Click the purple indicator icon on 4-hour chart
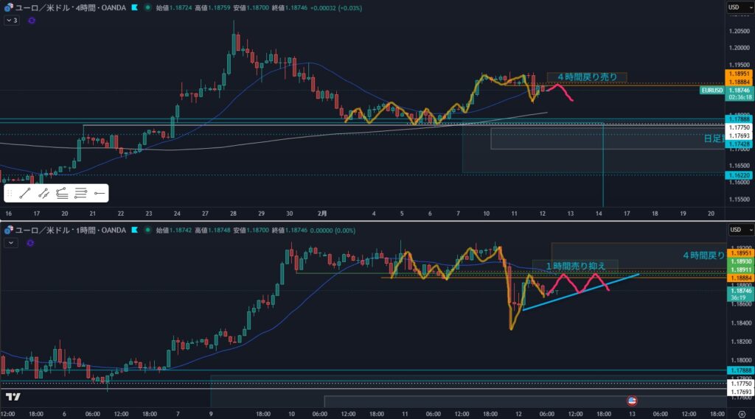 31,21
